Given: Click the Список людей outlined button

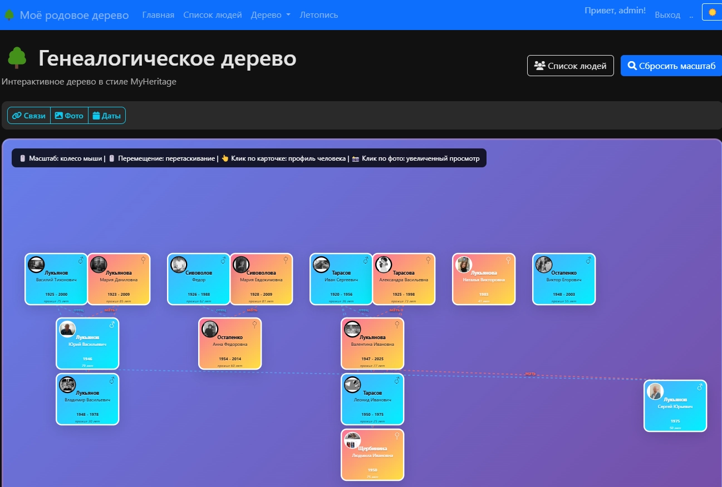Looking at the screenshot, I should [x=570, y=66].
